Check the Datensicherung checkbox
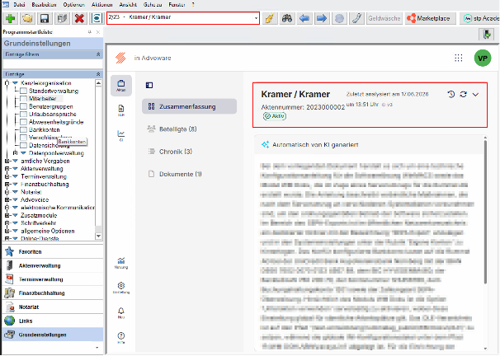Viewport: 500px width, 356px height. (x=23, y=145)
